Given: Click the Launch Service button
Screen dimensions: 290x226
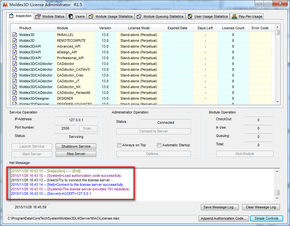Looking at the screenshot, I should pyautogui.click(x=32, y=146).
